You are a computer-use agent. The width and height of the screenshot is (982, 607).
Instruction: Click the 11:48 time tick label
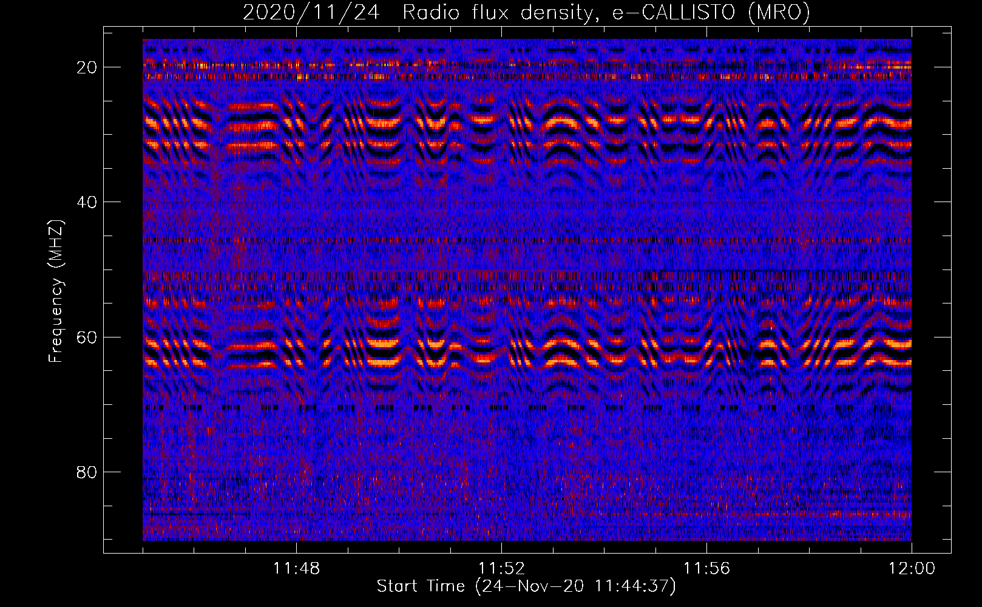(296, 569)
